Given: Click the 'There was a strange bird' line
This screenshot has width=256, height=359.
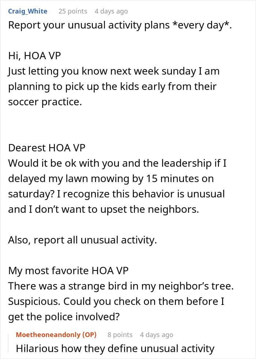Looking at the screenshot, I should (x=121, y=286).
